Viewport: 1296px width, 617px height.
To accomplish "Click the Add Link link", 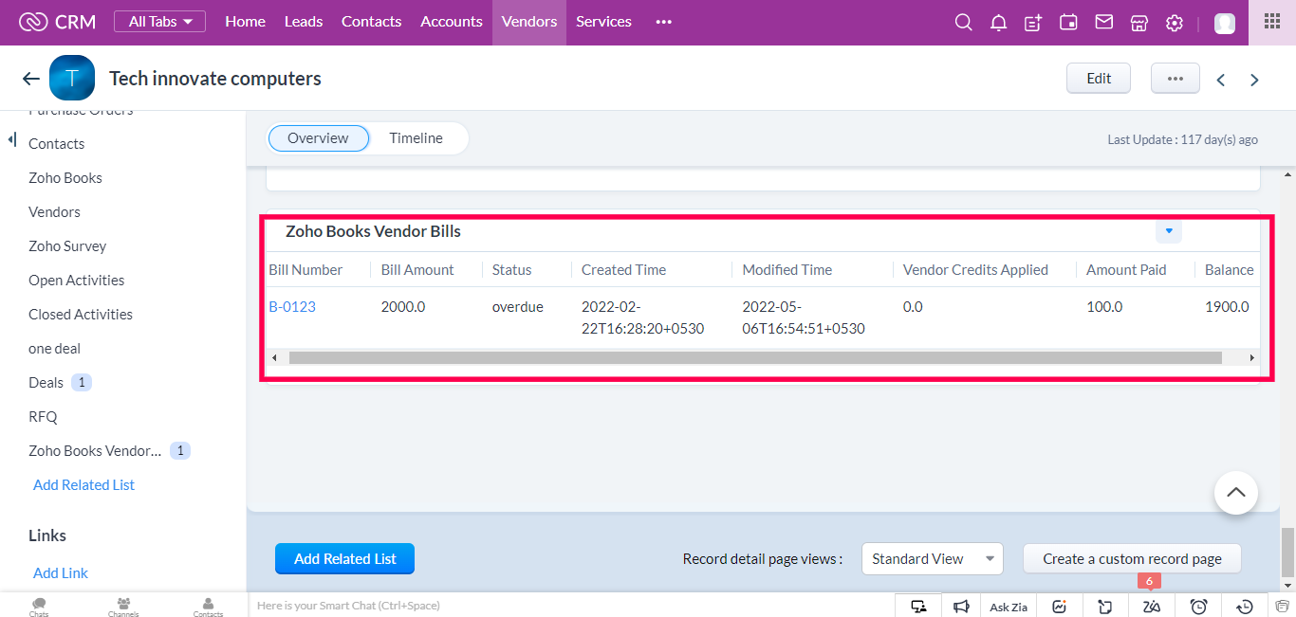I will (x=61, y=573).
